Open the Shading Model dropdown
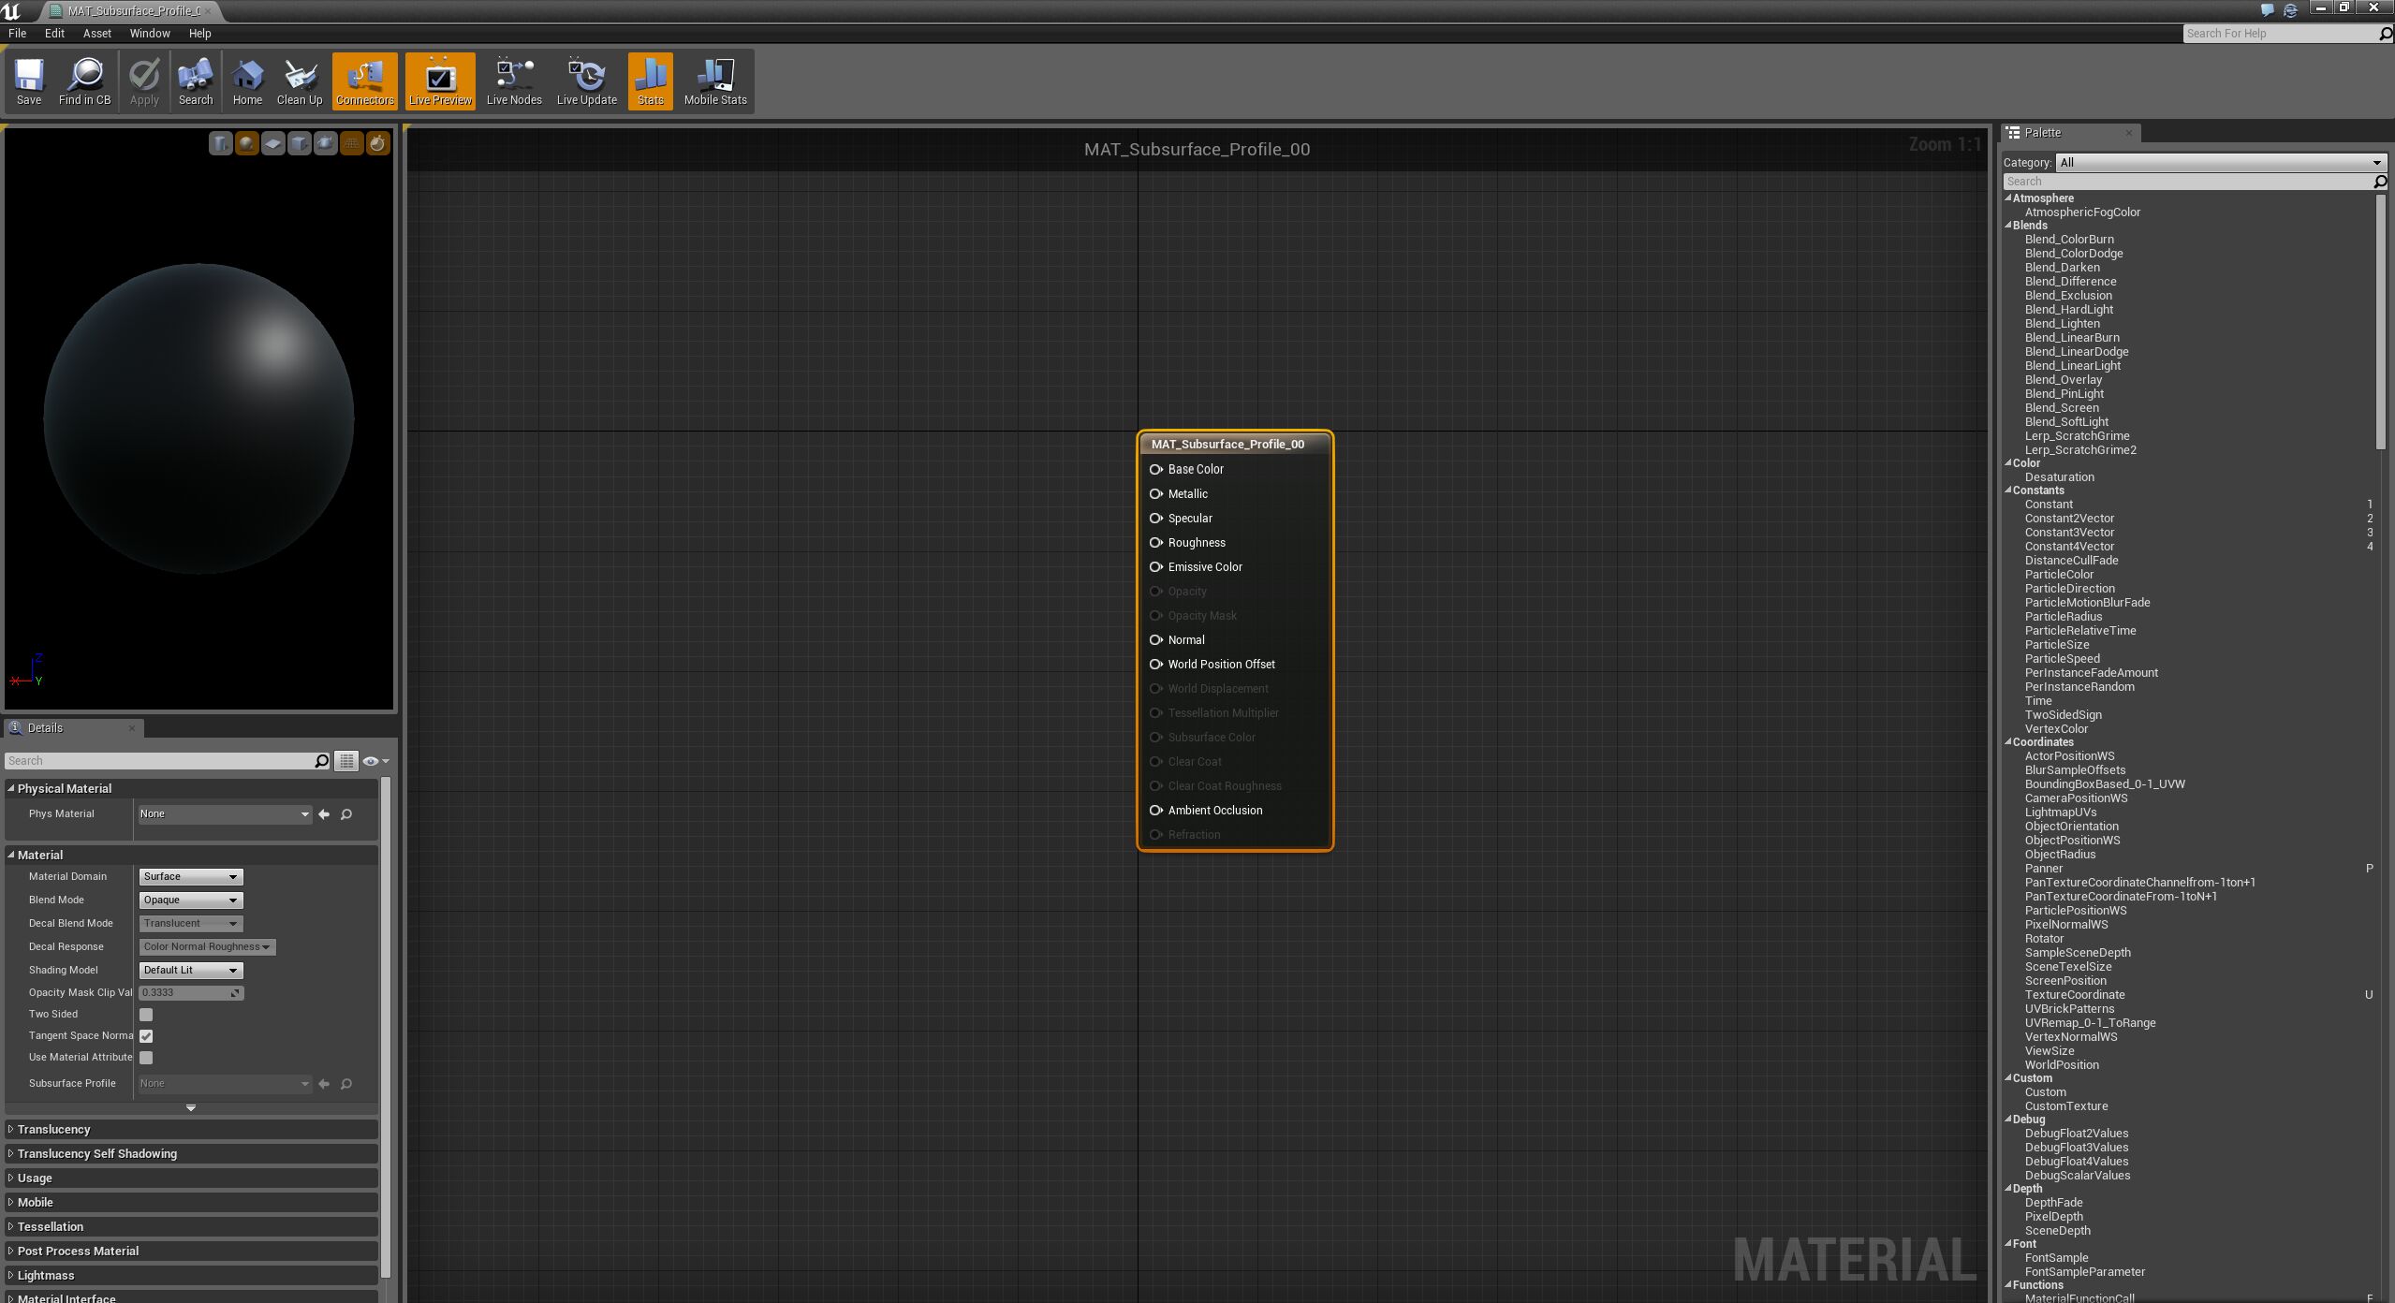The height and width of the screenshot is (1303, 2395). pyautogui.click(x=191, y=971)
